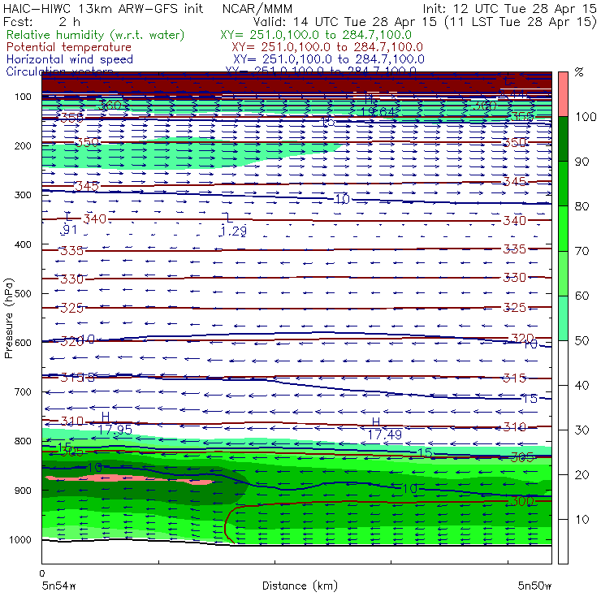Click the wind maximum value '17.49'
The image size is (601, 601).
tap(385, 435)
